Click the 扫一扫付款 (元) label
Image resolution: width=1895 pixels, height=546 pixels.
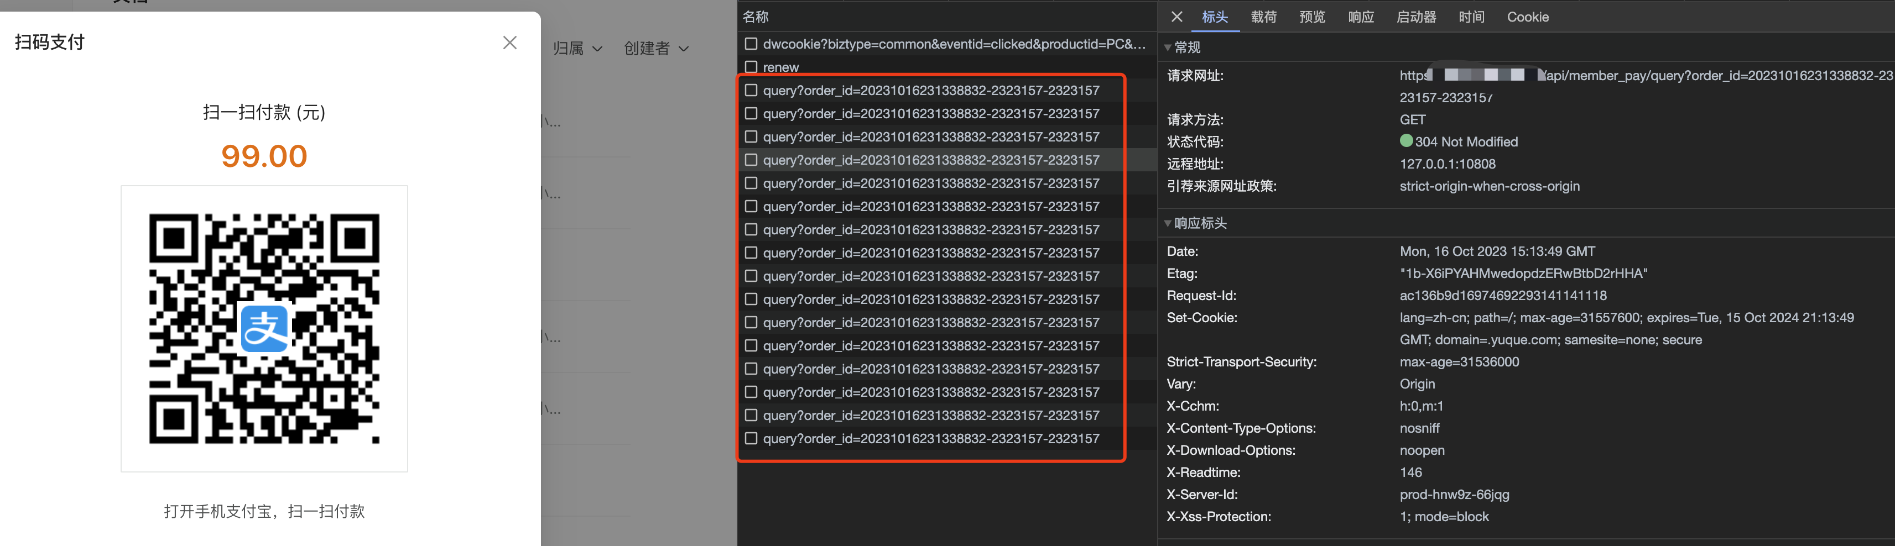(264, 112)
